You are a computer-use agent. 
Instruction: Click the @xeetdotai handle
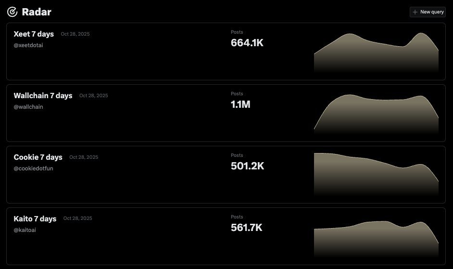pyautogui.click(x=28, y=45)
